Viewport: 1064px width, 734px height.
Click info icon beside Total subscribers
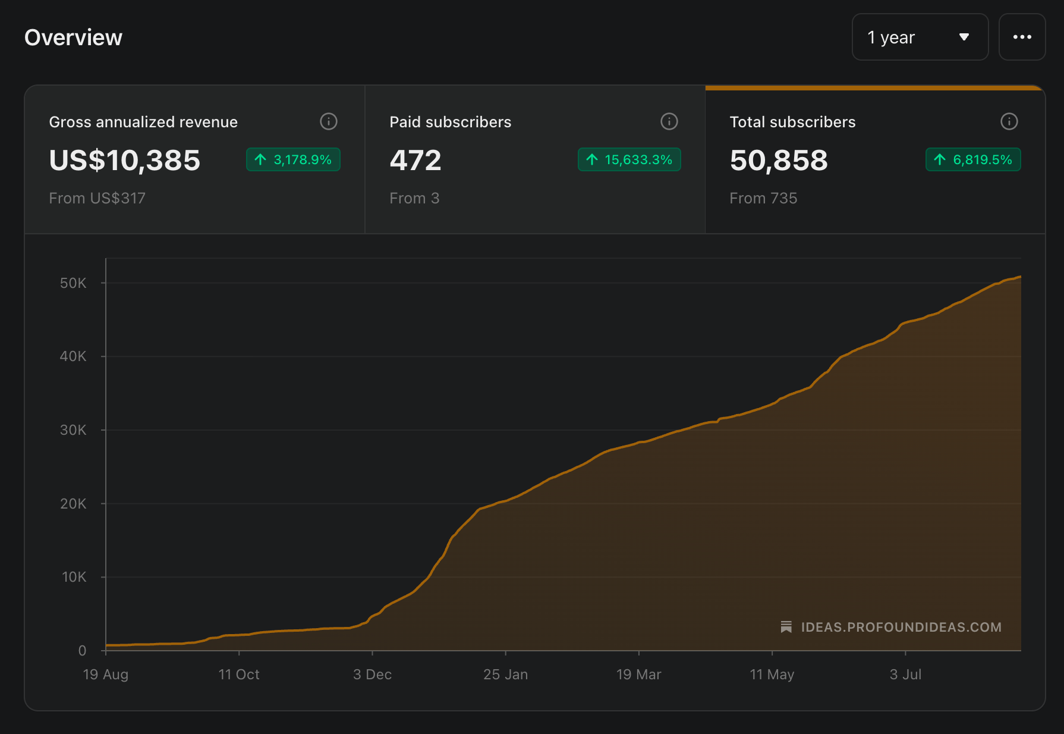coord(1009,121)
